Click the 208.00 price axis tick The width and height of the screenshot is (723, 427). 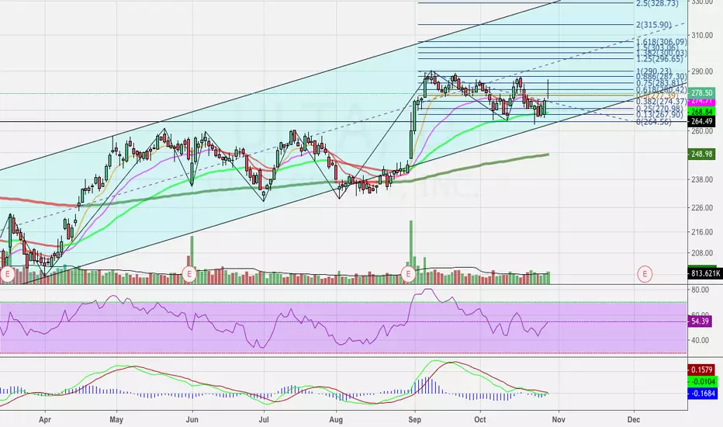(x=701, y=253)
